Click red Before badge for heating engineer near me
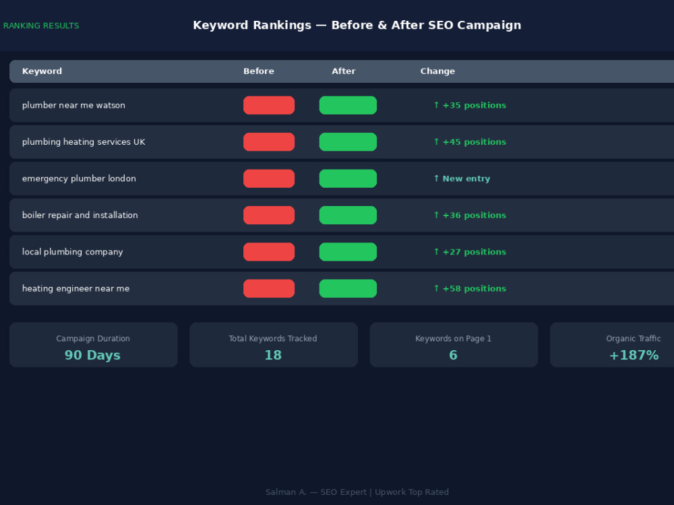674x505 pixels. point(269,289)
